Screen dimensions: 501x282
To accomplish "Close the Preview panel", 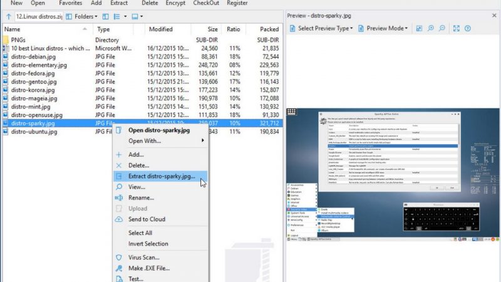I will pyautogui.click(x=494, y=15).
